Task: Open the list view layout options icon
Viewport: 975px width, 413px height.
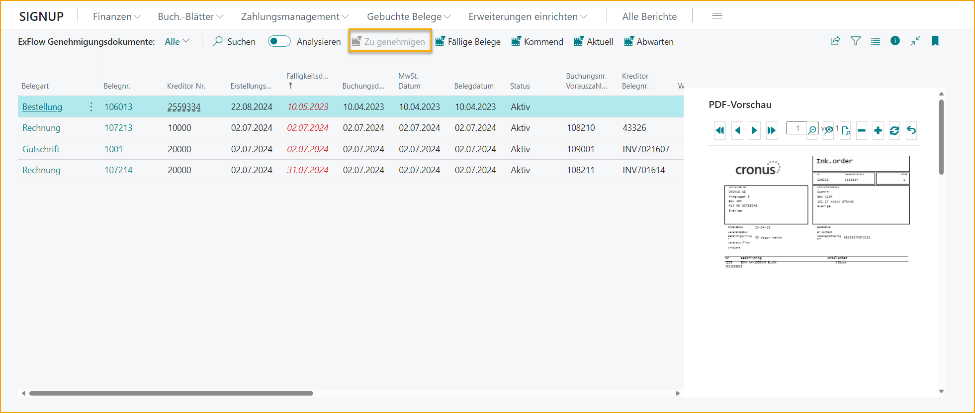Action: click(876, 41)
